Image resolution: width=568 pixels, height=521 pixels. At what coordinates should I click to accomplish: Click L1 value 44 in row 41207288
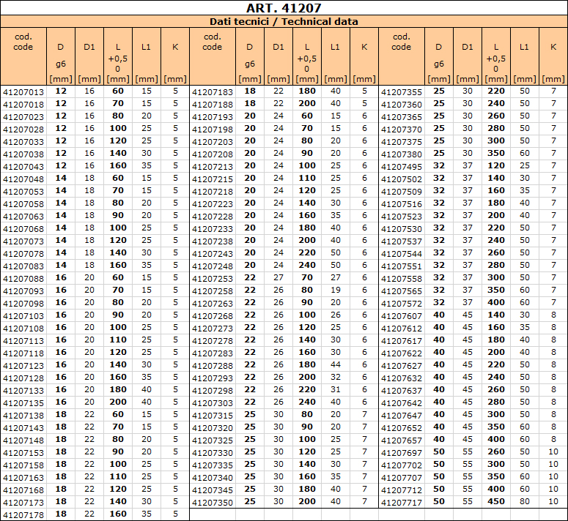[336, 365]
